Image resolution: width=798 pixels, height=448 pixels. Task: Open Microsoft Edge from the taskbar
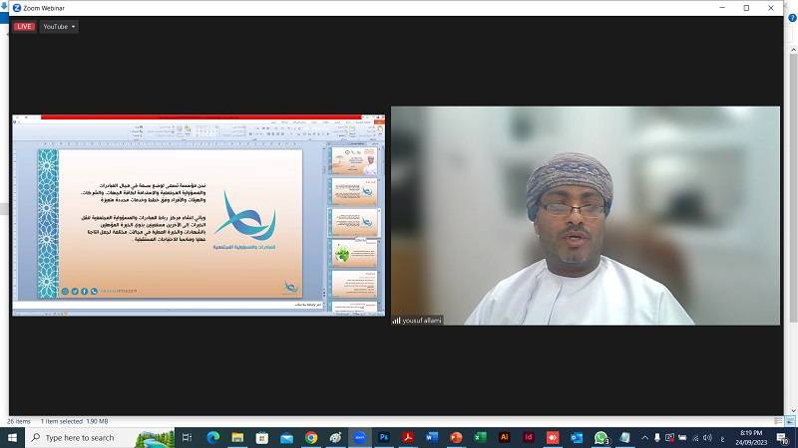[x=212, y=437]
